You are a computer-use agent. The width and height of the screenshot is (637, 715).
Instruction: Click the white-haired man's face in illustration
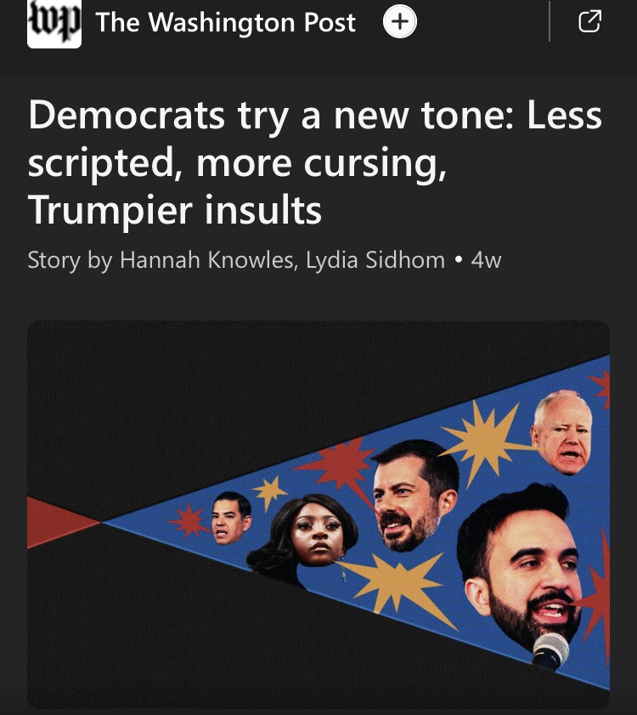(x=562, y=432)
